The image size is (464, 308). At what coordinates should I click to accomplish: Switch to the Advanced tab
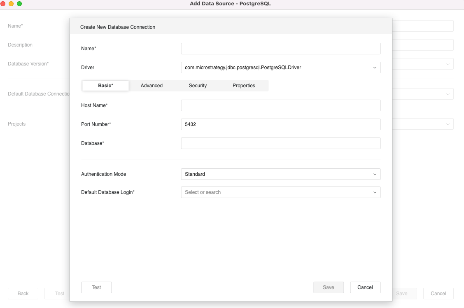tap(152, 86)
